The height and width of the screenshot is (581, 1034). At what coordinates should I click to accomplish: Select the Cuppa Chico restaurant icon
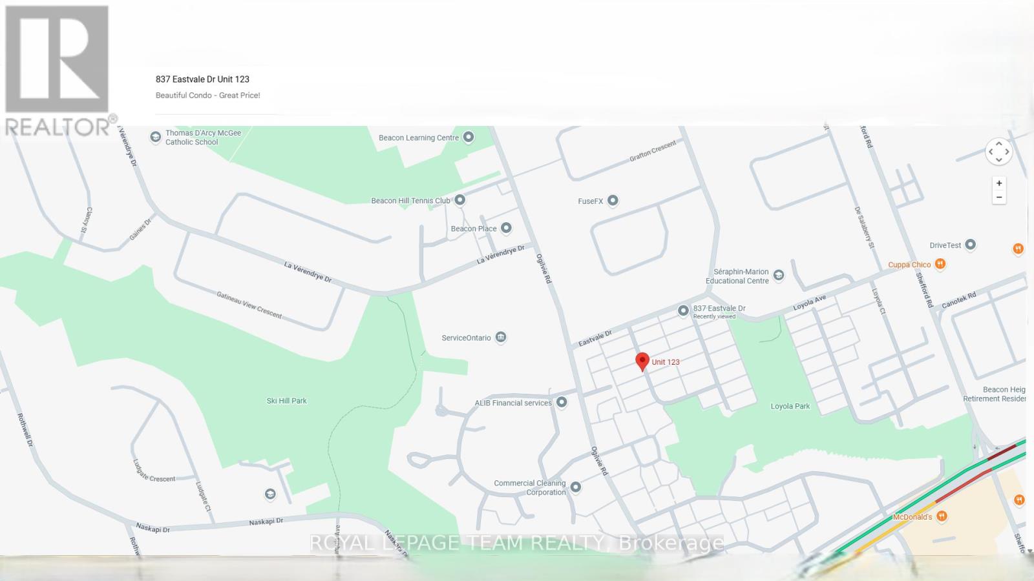[940, 264]
